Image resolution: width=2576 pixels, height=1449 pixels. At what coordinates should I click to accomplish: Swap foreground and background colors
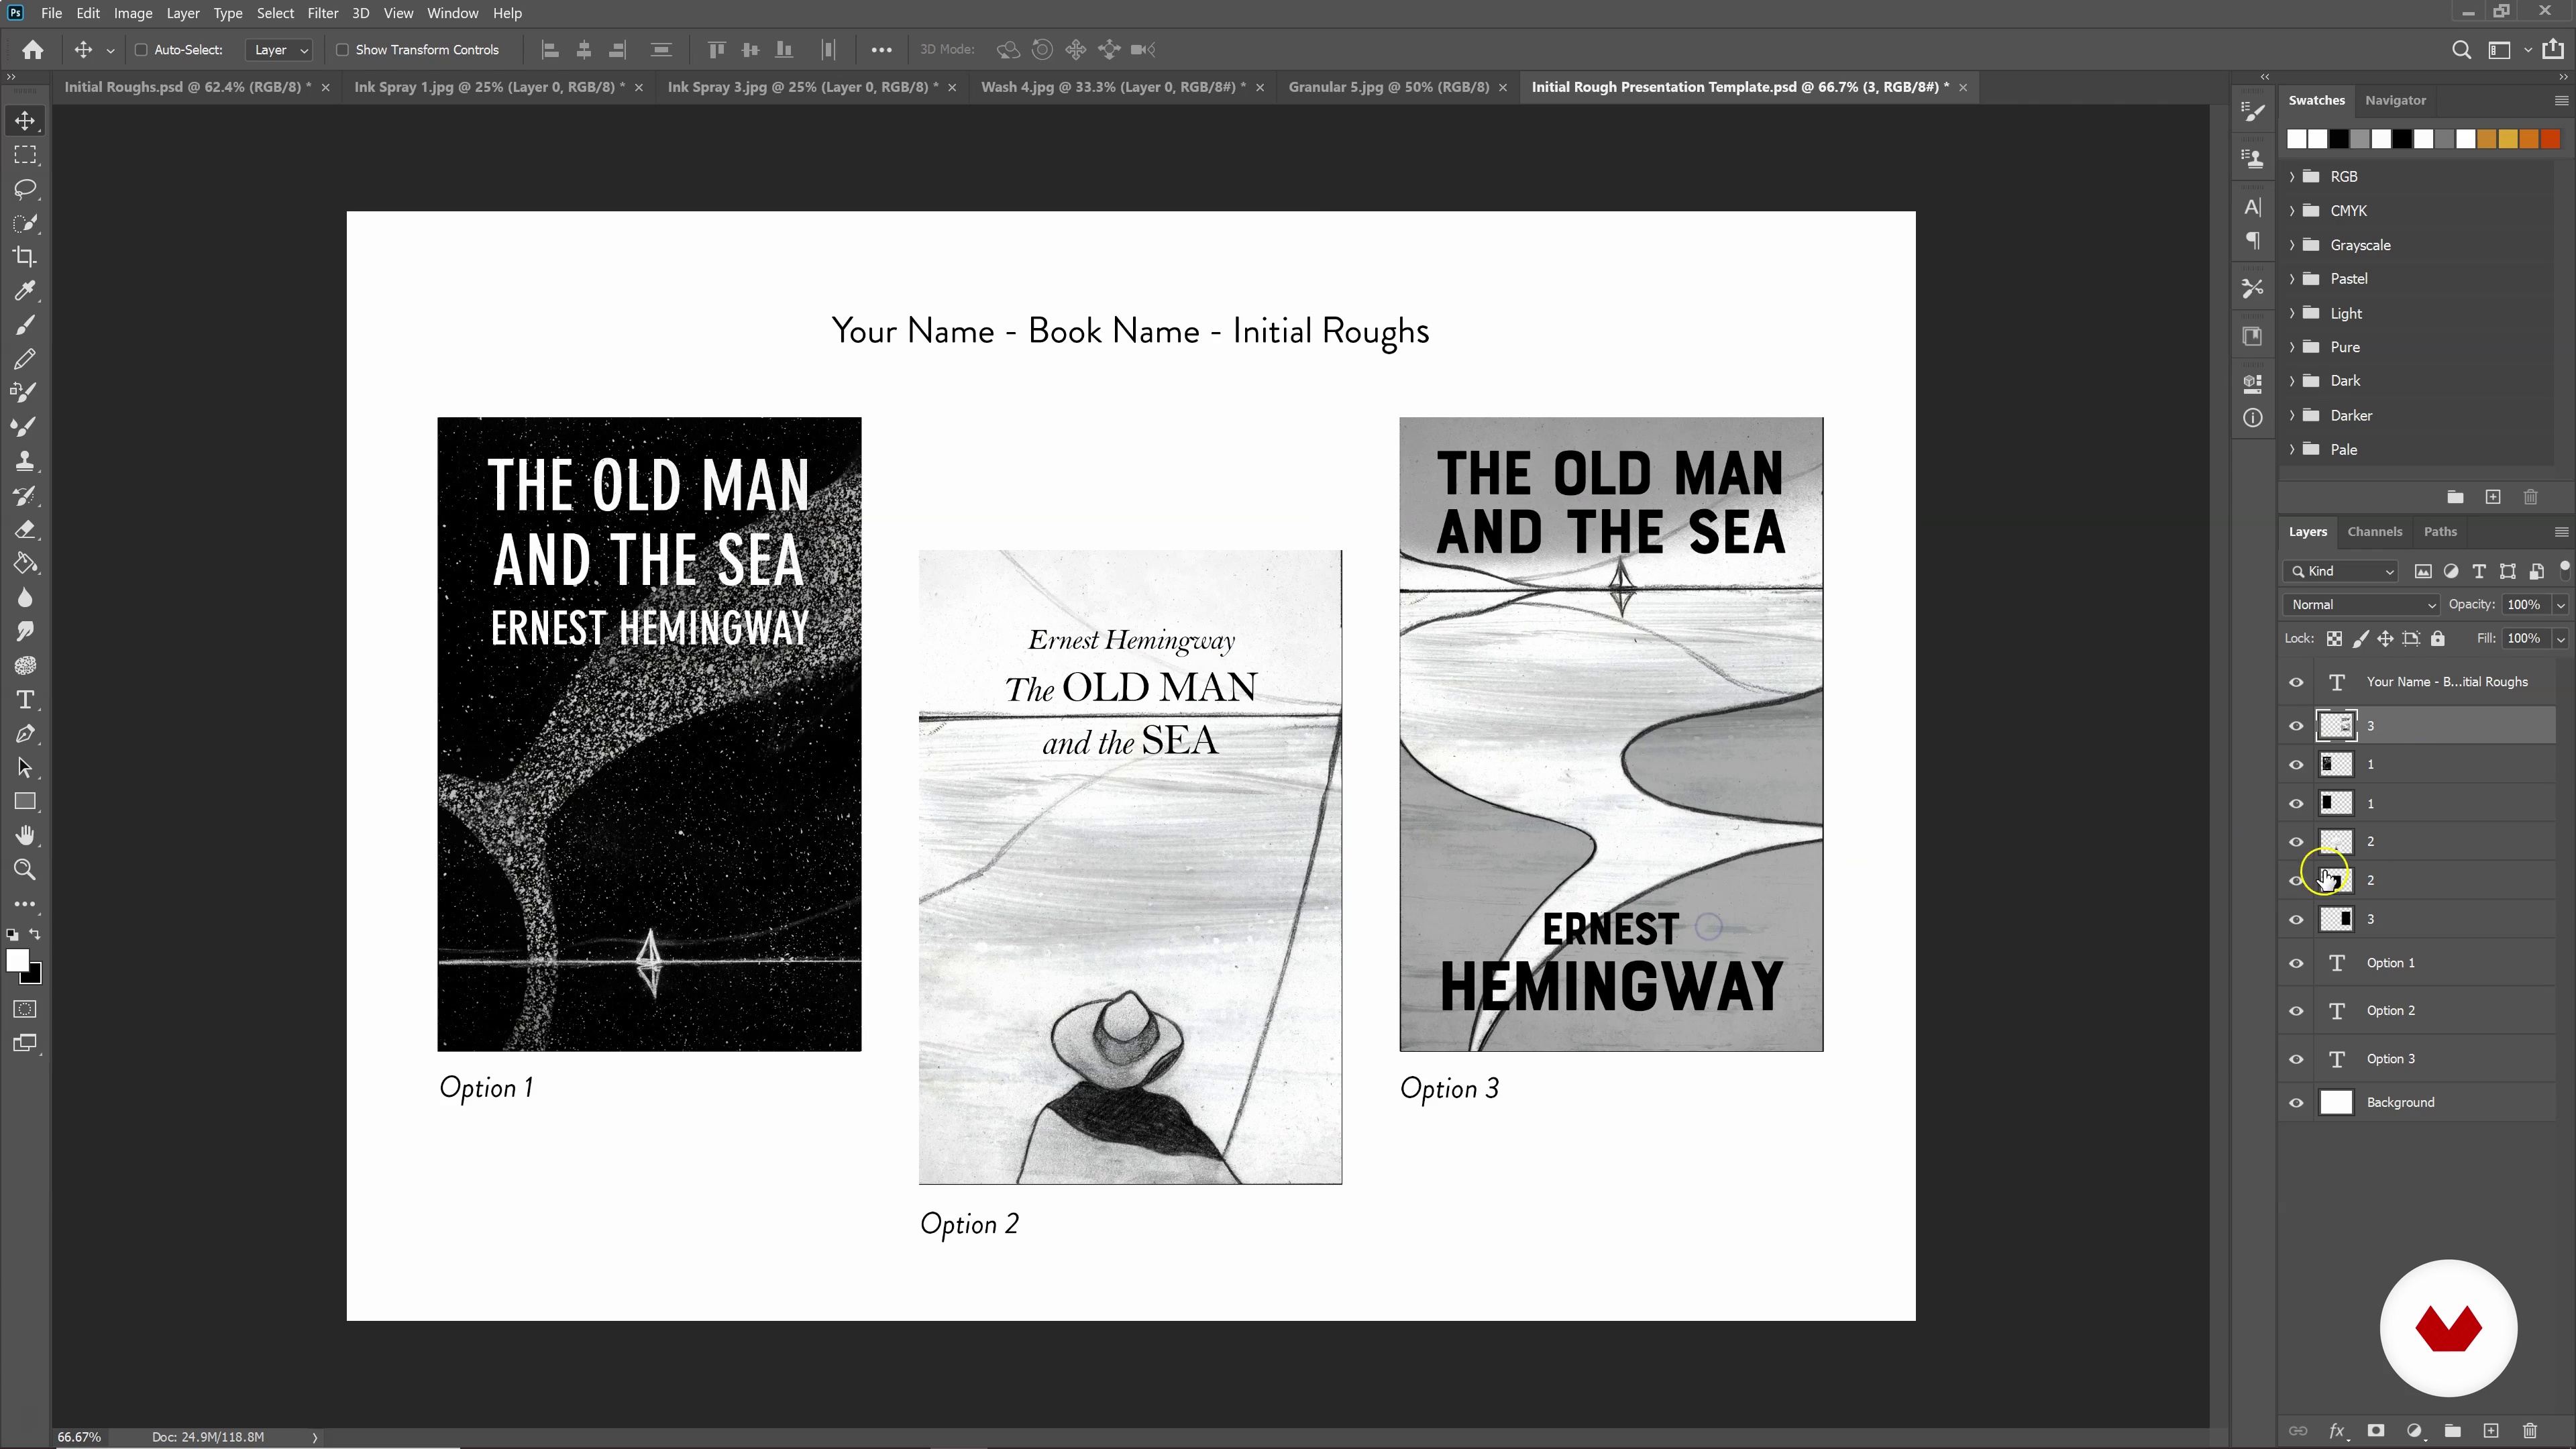(35, 934)
